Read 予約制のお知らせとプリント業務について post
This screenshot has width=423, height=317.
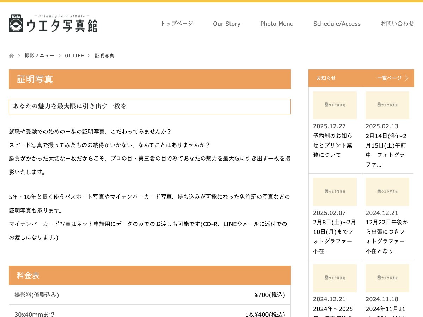pos(333,145)
